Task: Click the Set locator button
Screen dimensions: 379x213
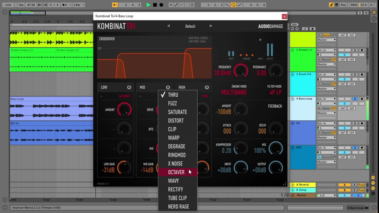Action: pos(294,25)
